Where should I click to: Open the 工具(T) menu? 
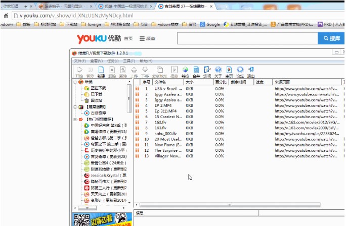(129, 61)
